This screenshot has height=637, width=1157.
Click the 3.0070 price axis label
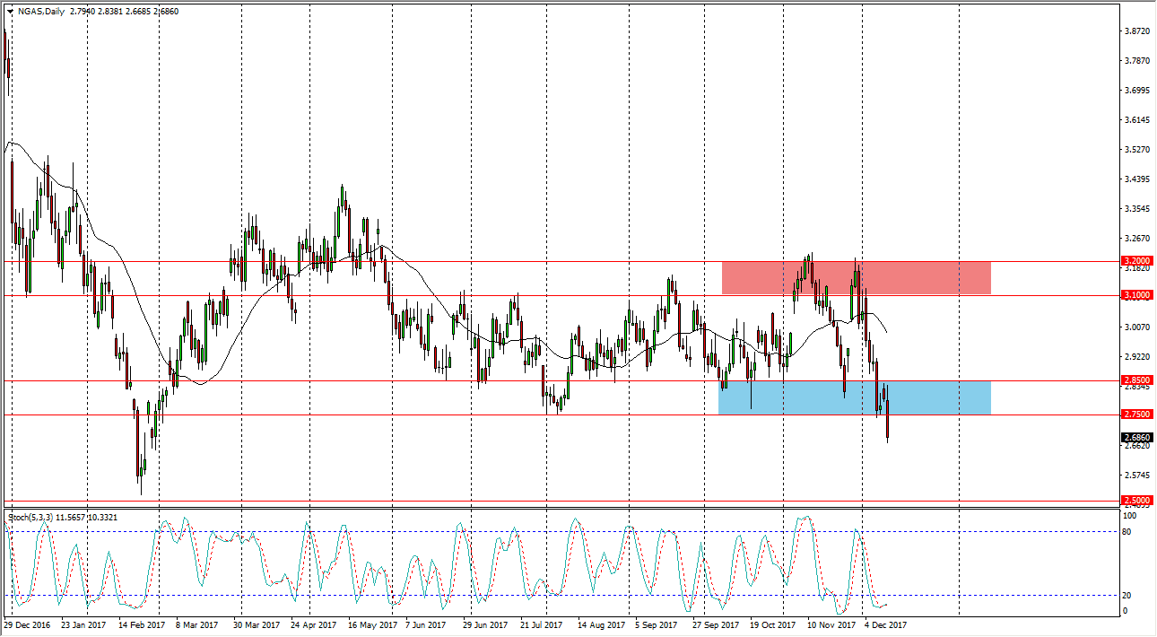1136,327
